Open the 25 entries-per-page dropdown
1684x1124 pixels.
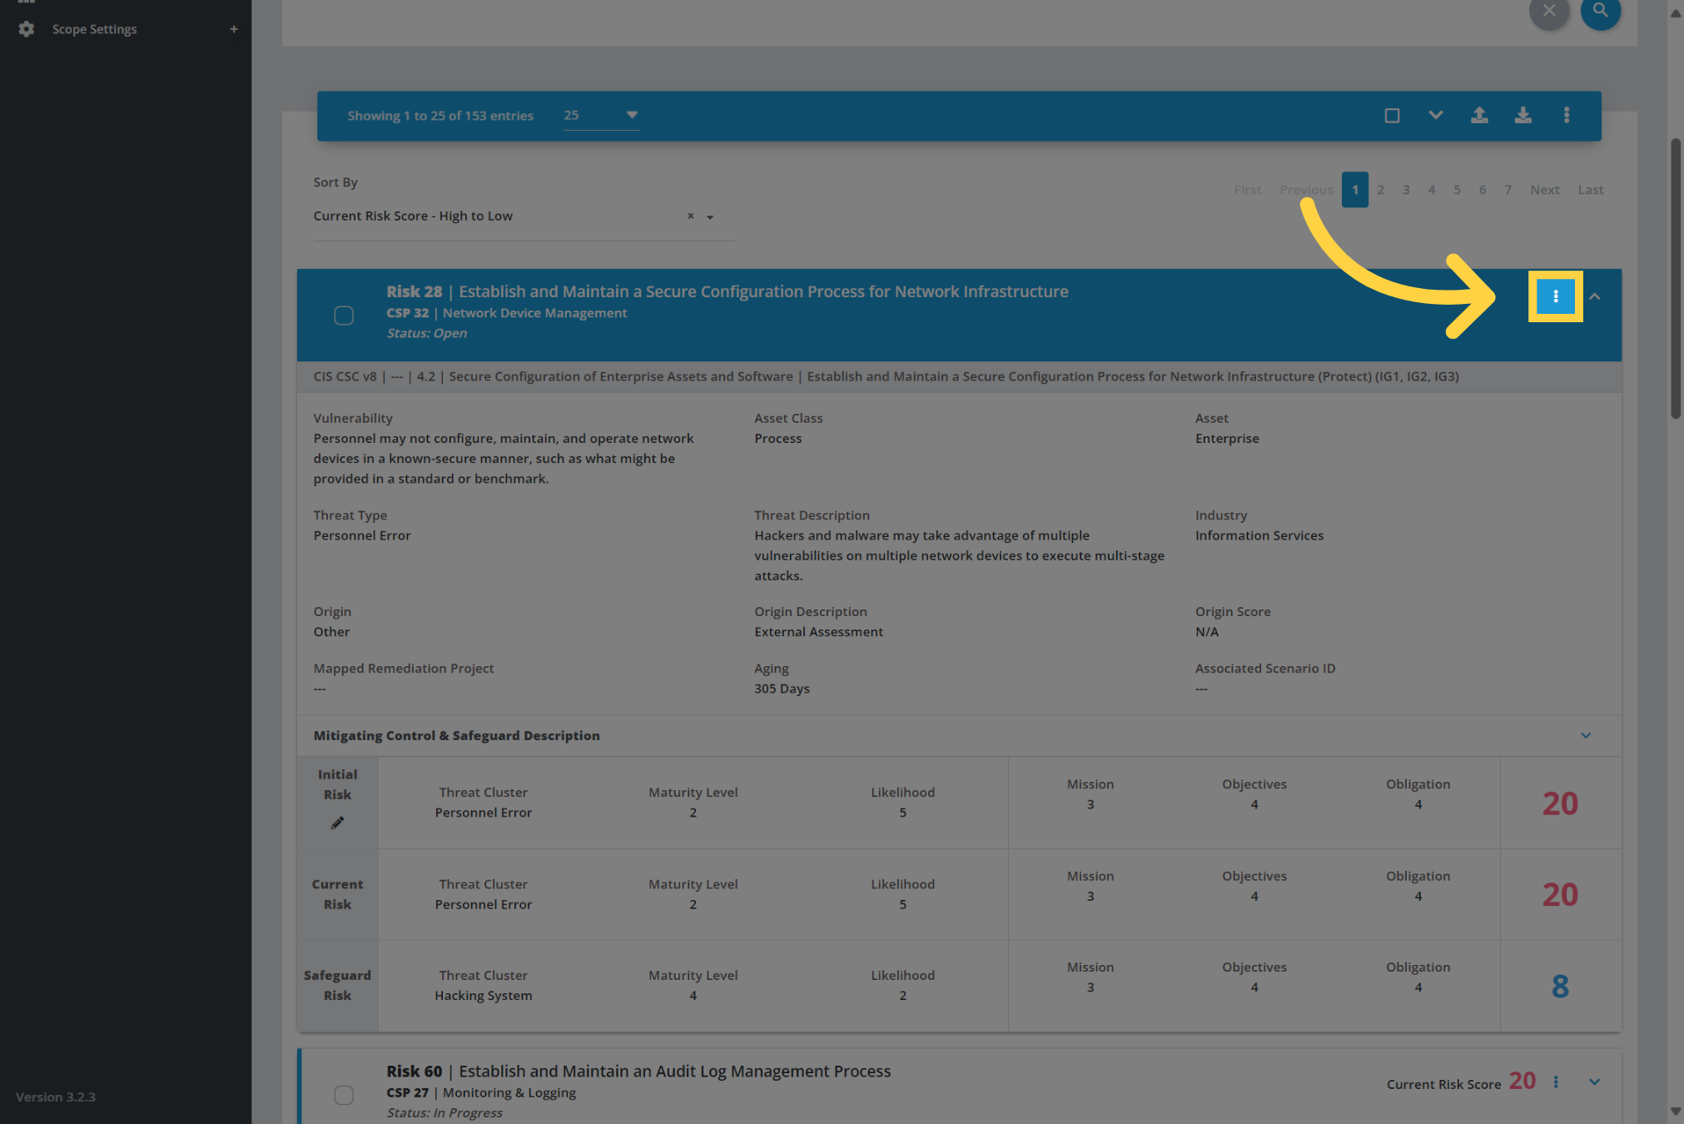tap(601, 115)
